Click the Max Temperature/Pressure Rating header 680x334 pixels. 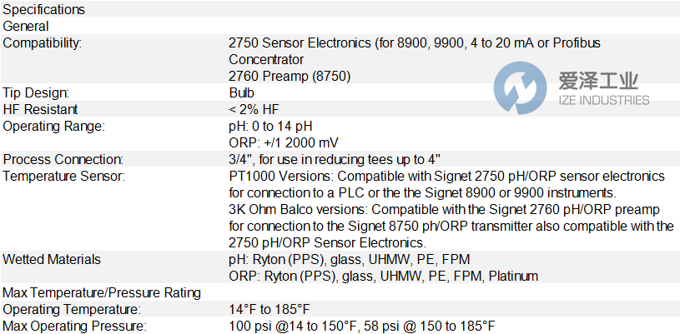coord(102,293)
